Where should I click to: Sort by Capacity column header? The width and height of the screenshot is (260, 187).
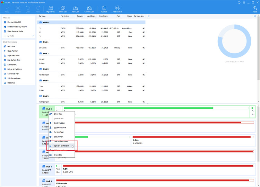(x=80, y=16)
